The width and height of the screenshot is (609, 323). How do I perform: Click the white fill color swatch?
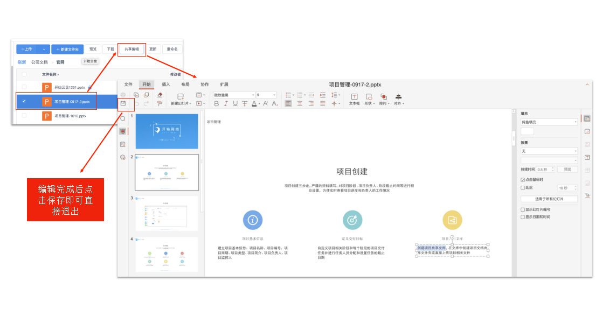[x=527, y=131]
